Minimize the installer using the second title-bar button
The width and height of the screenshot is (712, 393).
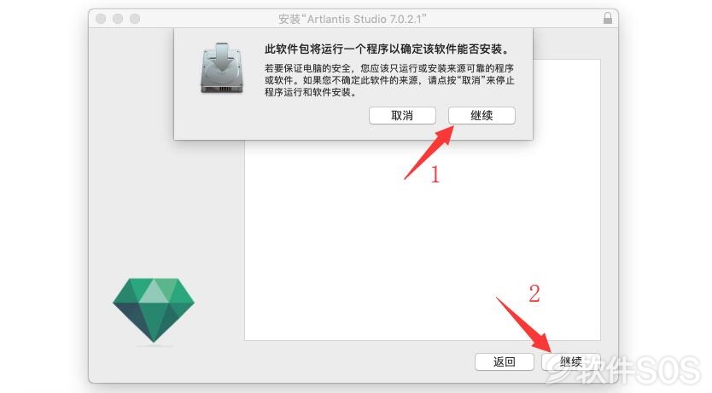coord(118,19)
